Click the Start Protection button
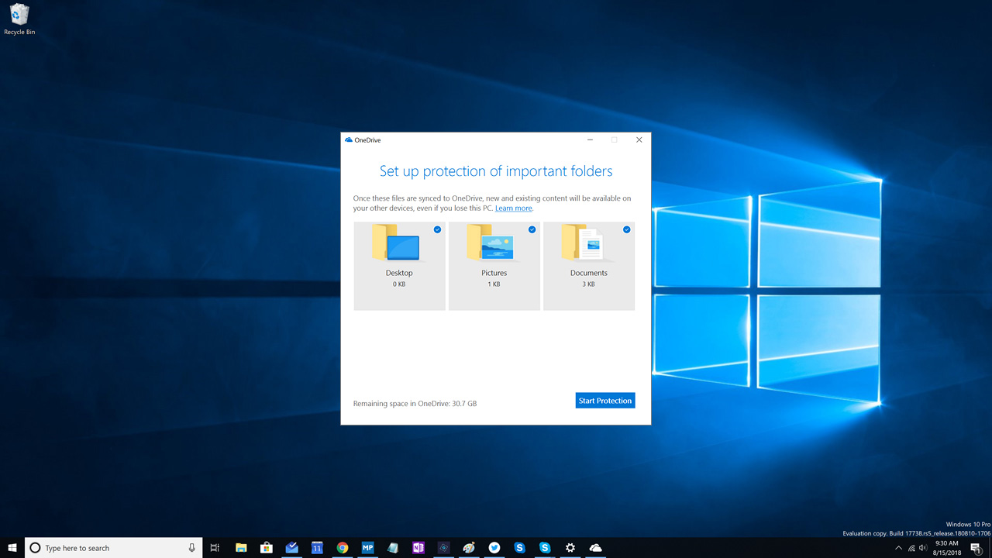Image resolution: width=992 pixels, height=558 pixels. click(605, 401)
